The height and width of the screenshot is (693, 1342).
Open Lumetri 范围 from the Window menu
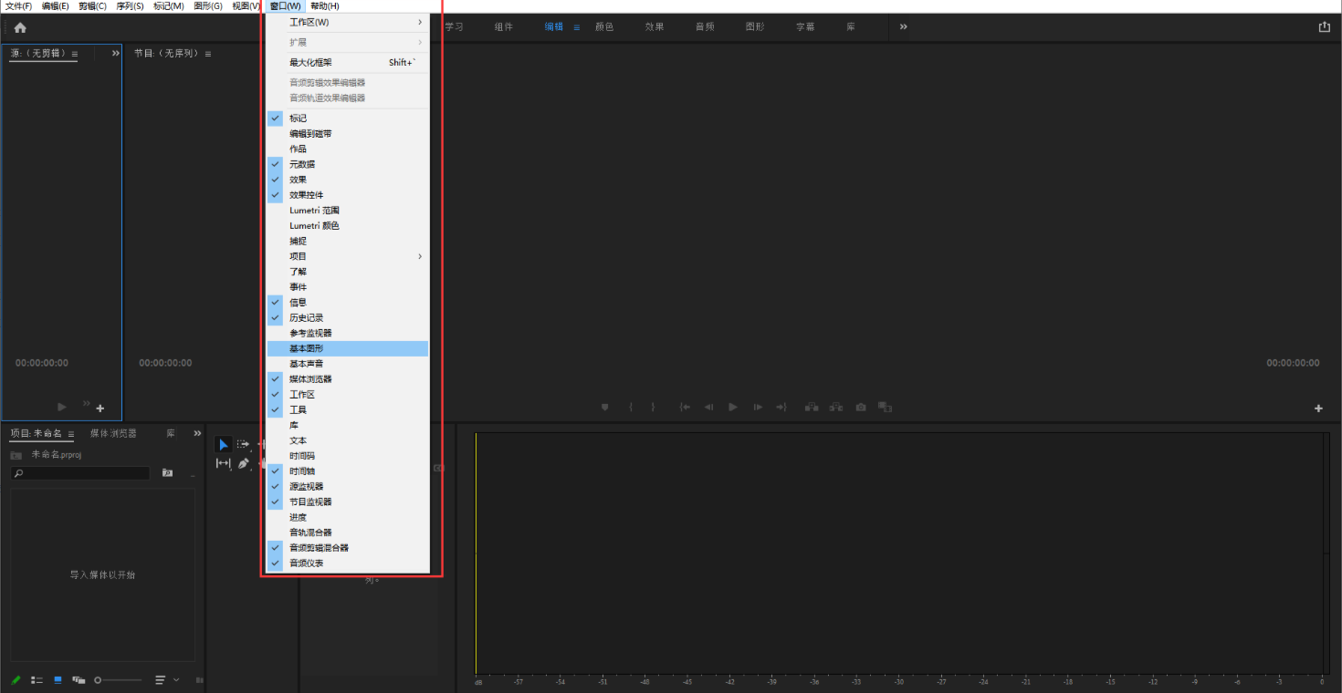(347, 211)
